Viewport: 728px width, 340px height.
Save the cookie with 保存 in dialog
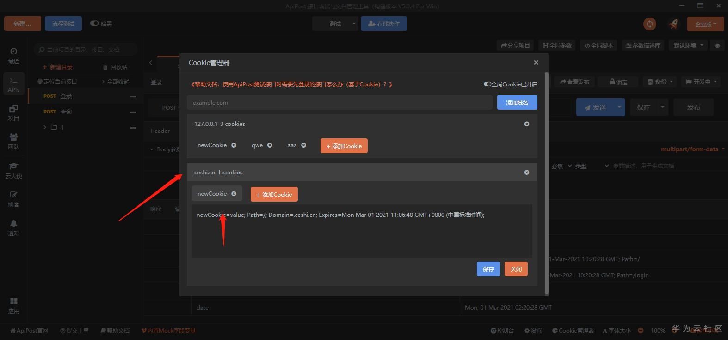pos(488,269)
